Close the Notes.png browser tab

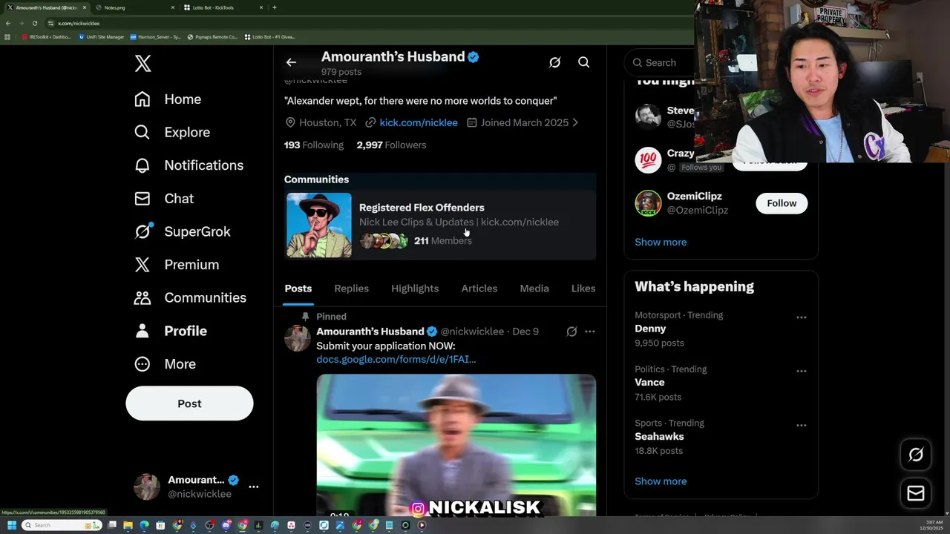(x=173, y=7)
